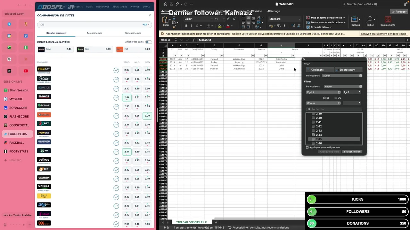410x230 pixels.
Task: Click the percent style icon
Action: tap(279, 26)
